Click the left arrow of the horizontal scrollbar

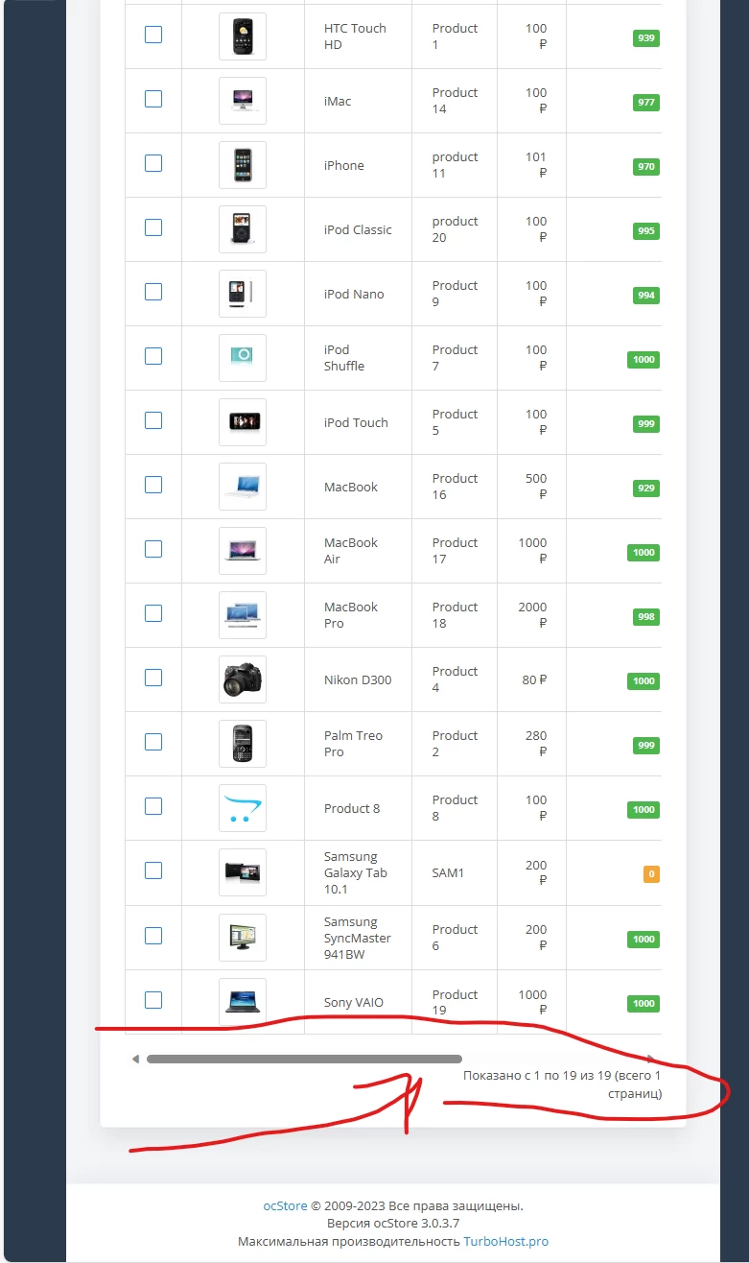(135, 1060)
